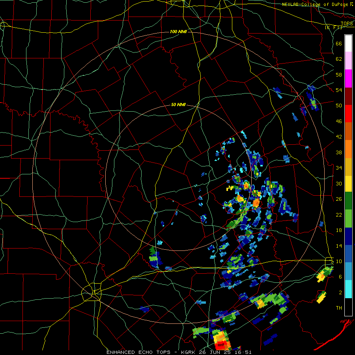
Task: Click the black TH legend swatch
Action: (x=348, y=307)
